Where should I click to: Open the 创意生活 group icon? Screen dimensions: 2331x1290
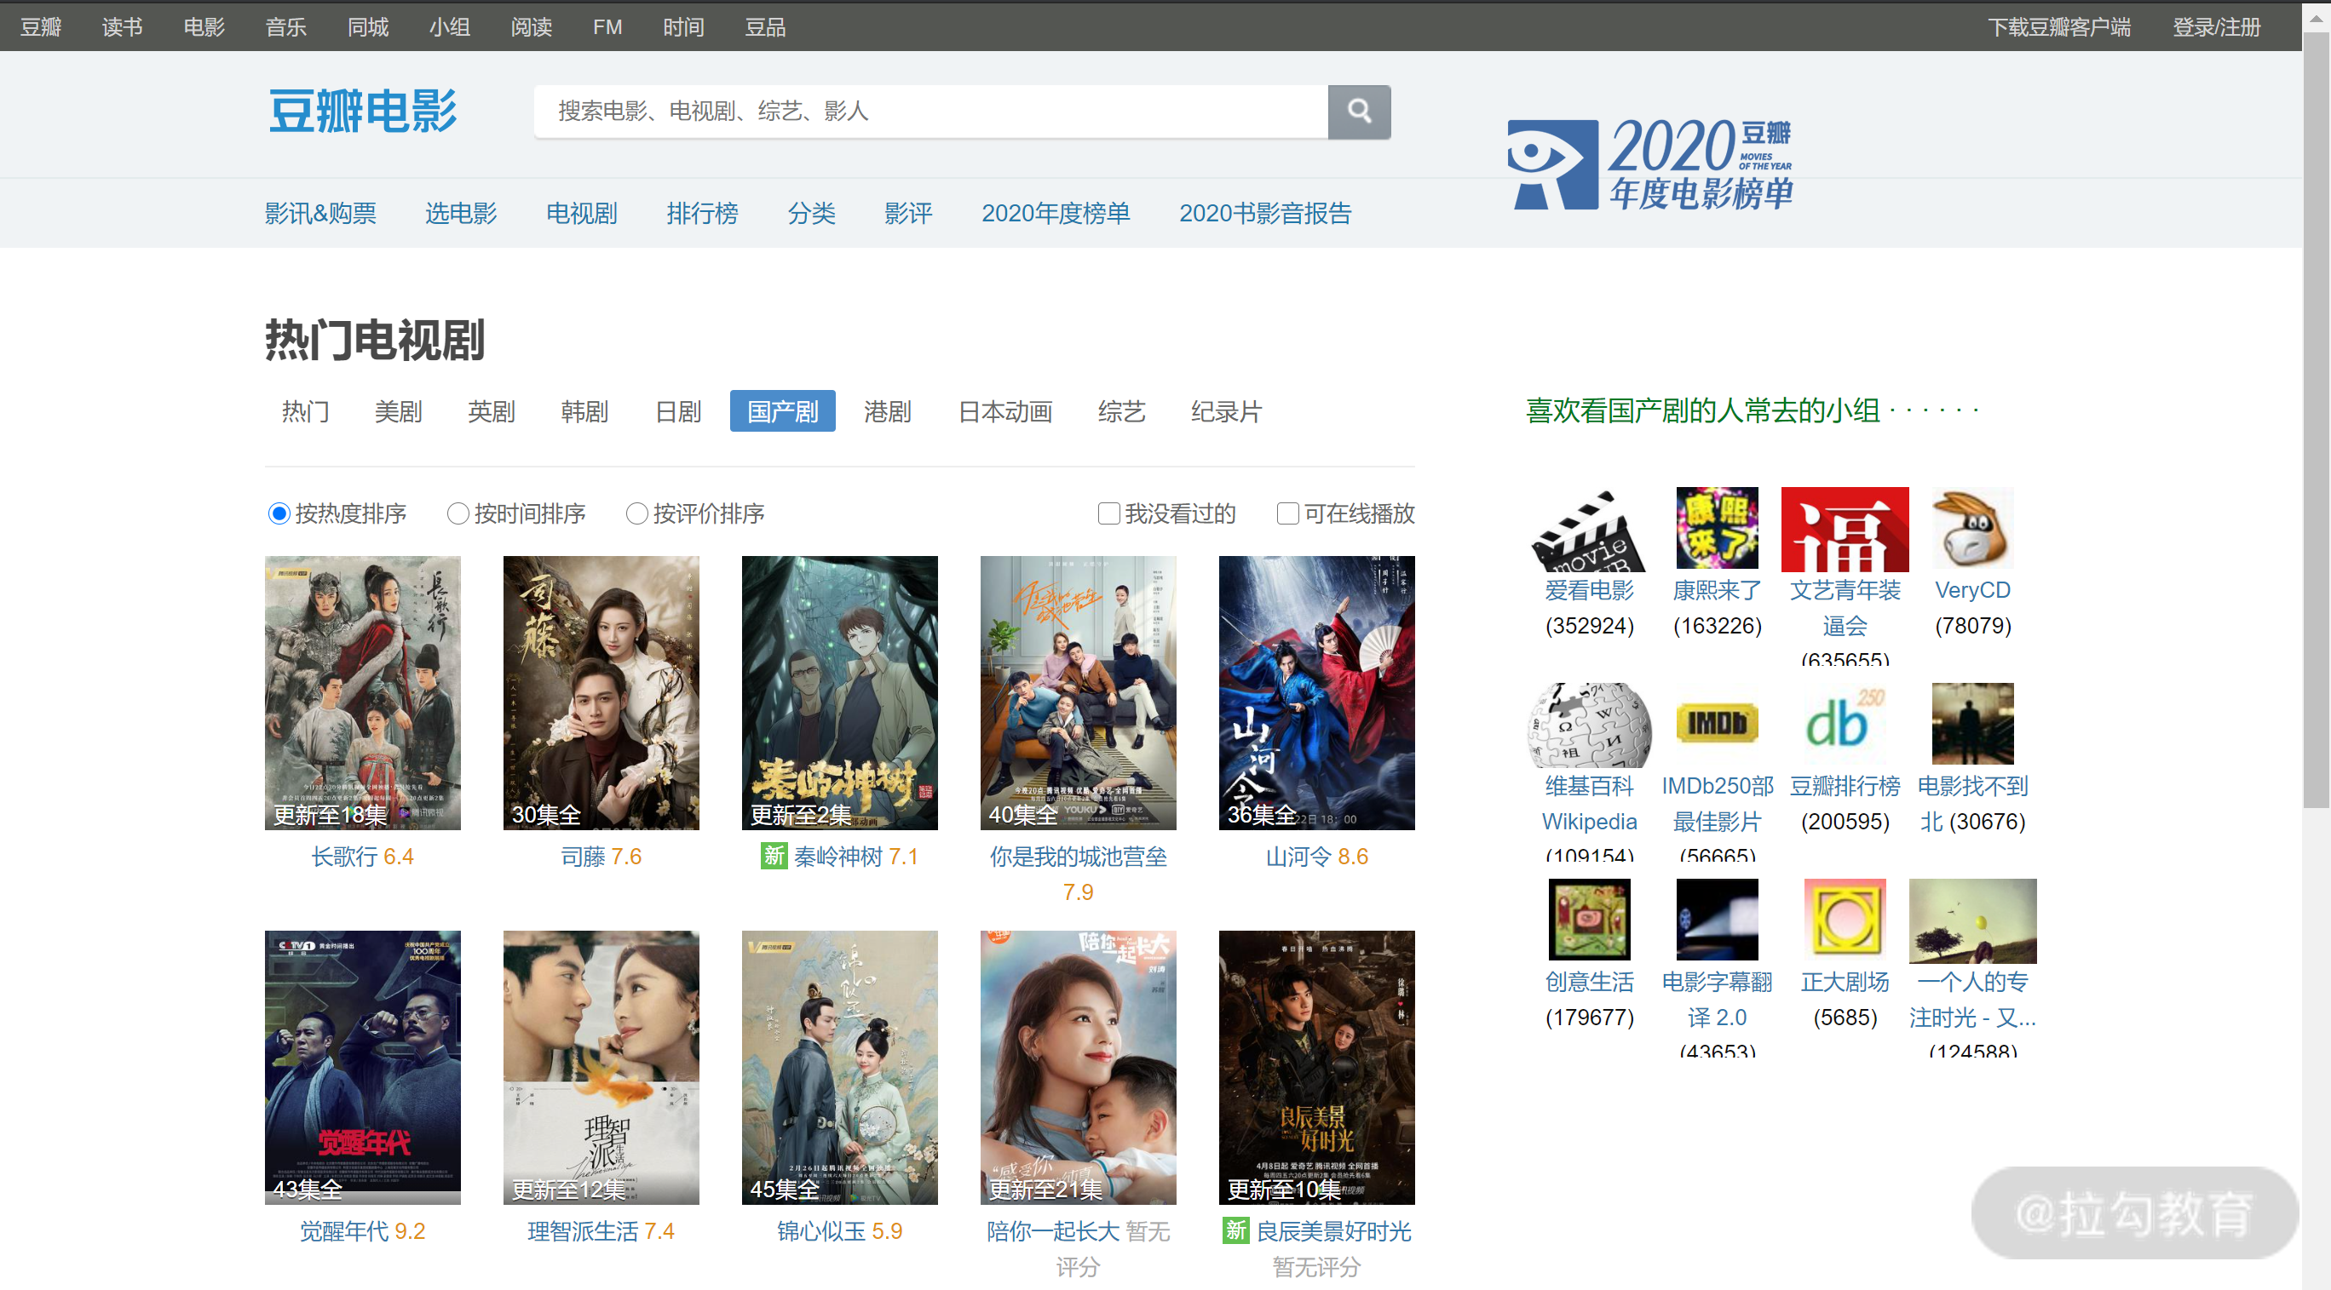pos(1589,920)
